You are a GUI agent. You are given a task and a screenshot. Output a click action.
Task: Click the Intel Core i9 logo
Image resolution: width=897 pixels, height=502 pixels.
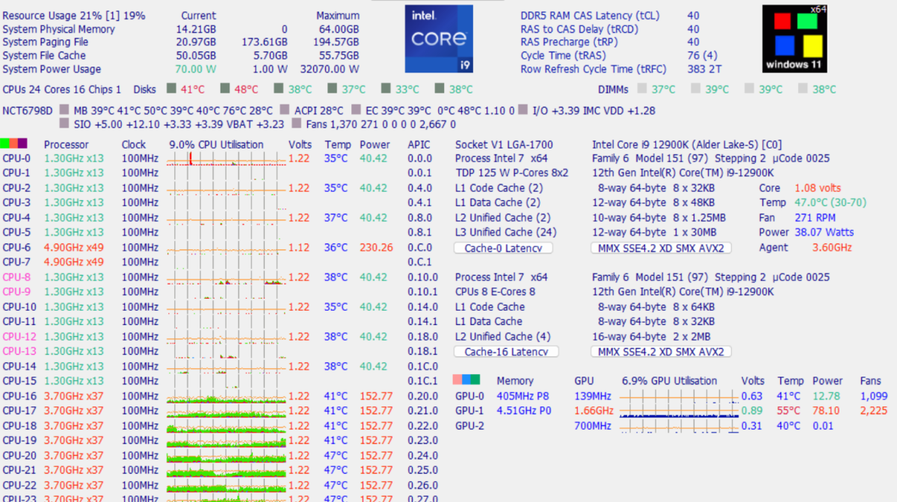(439, 39)
